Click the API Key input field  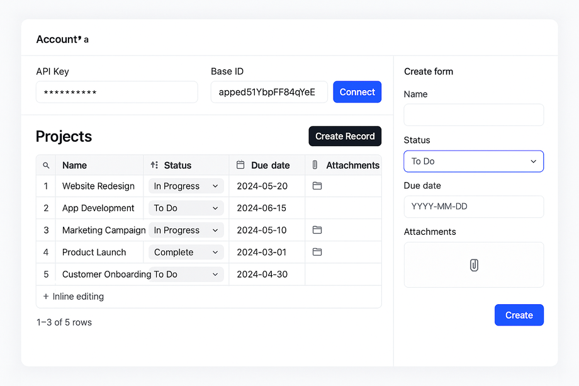coord(117,93)
